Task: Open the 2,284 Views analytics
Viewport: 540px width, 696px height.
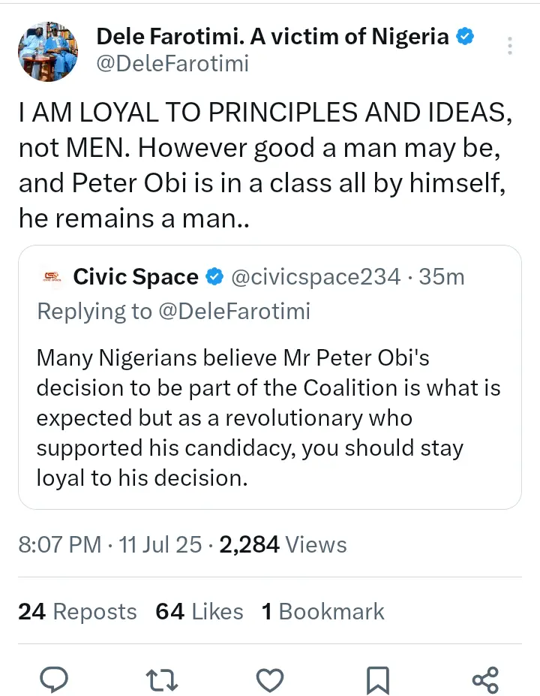Action: [x=283, y=545]
